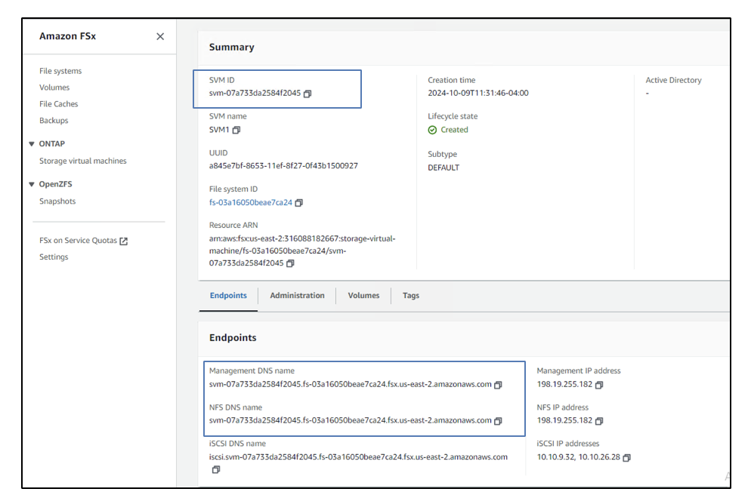This screenshot has height=498, width=751.
Task: Open Storage virtual machines page
Action: [83, 161]
